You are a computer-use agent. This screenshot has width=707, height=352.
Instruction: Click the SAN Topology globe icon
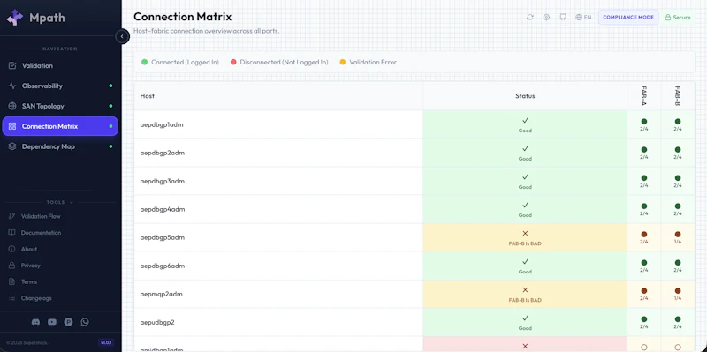12,106
